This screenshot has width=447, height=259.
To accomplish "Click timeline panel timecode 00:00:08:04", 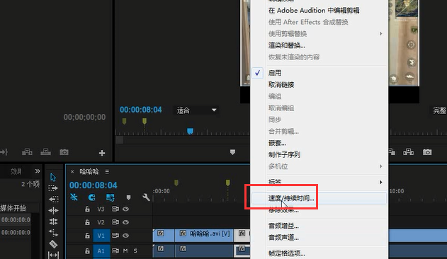I will pyautogui.click(x=94, y=185).
